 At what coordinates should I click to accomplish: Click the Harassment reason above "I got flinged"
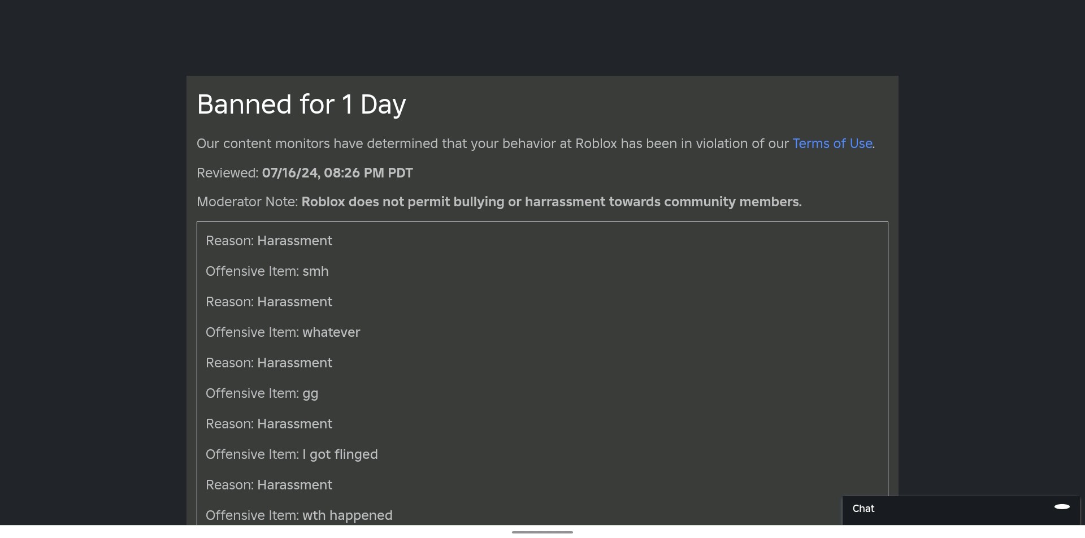click(269, 424)
